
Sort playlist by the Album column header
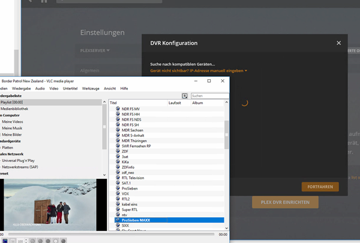click(x=208, y=103)
